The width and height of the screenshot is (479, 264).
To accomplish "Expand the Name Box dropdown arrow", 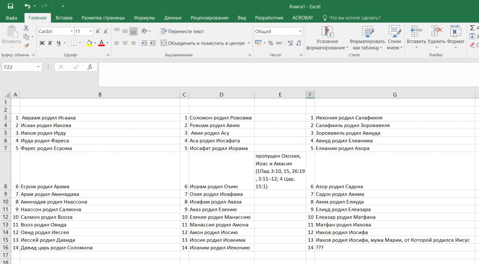I will coord(38,67).
